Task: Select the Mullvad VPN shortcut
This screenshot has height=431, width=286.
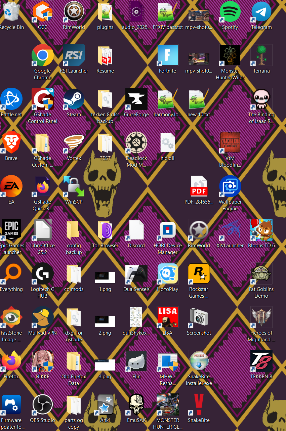Action: [x=43, y=317]
